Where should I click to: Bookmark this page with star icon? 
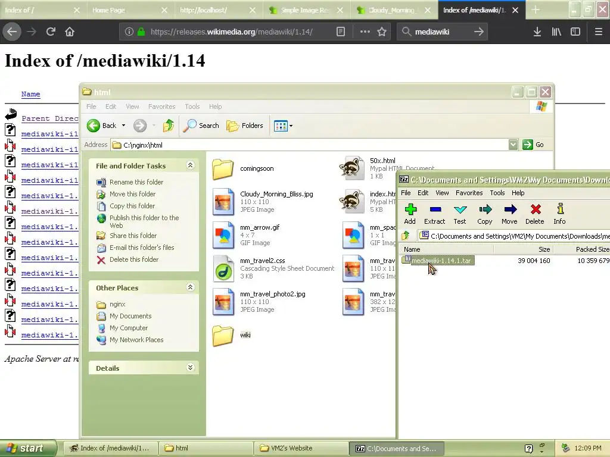(382, 32)
